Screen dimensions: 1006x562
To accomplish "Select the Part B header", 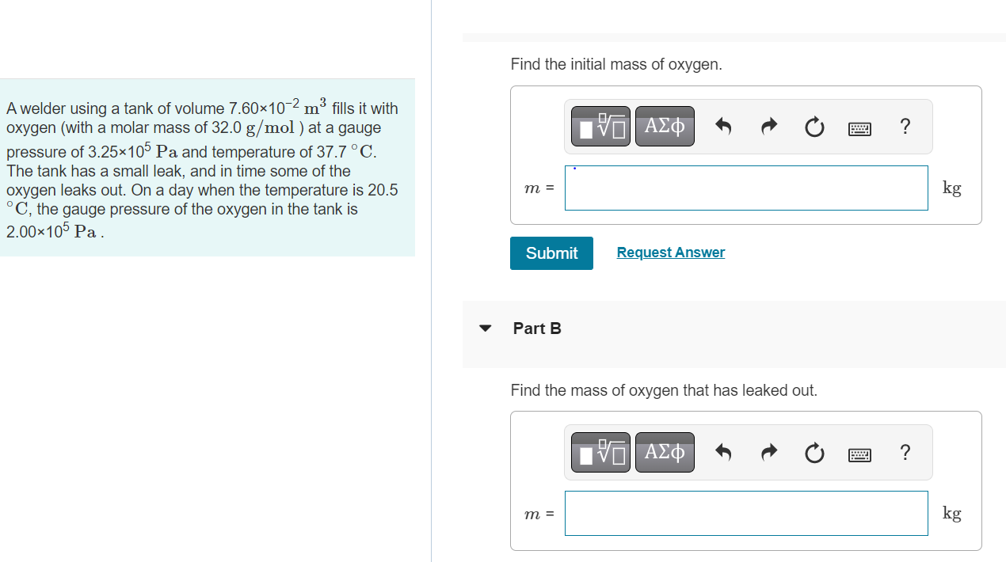I will pos(537,328).
